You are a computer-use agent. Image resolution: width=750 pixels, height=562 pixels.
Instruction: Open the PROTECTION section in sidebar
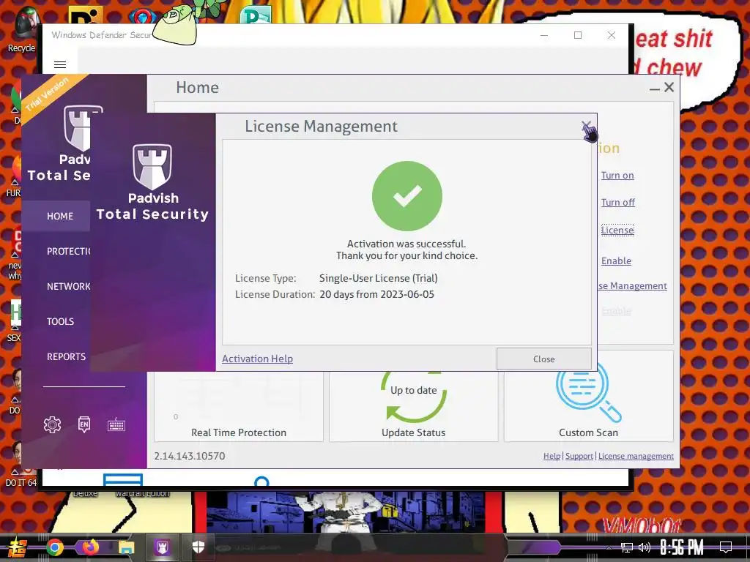68,252
